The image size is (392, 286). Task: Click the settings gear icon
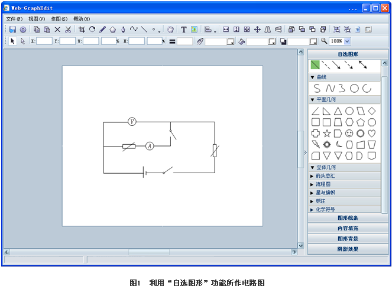(23, 30)
